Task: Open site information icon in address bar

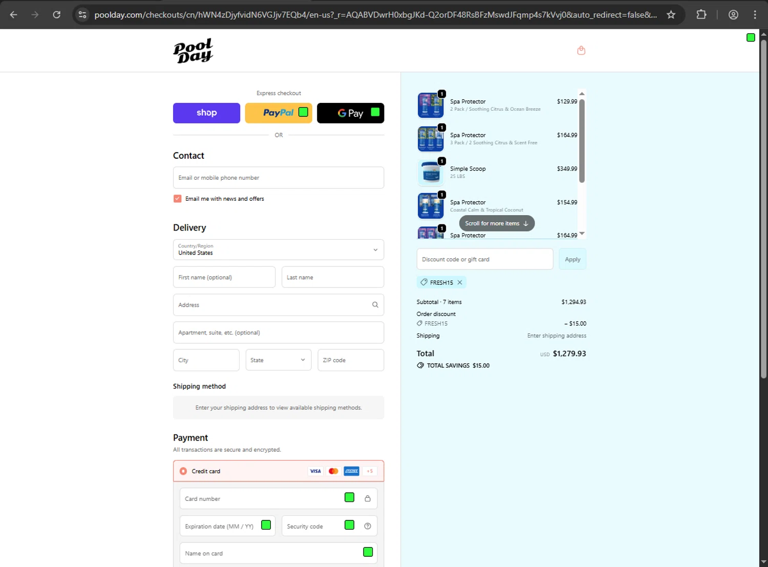Action: pyautogui.click(x=82, y=15)
